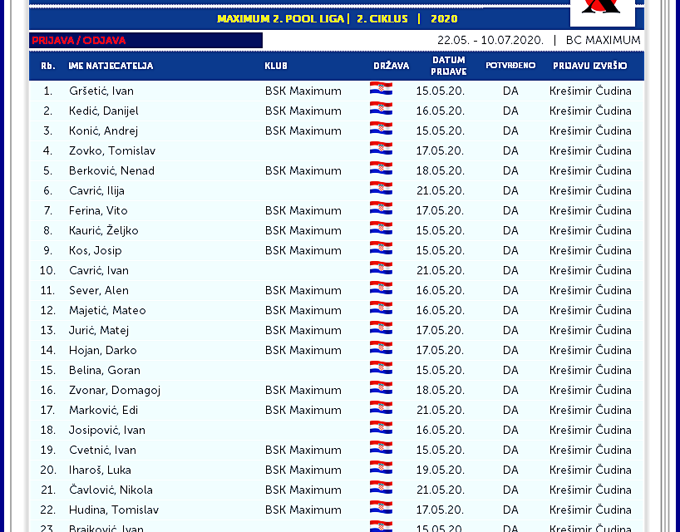
Task: Select player name Čavlović, Nikola
Action: click(x=111, y=490)
